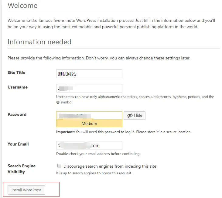Click the 'Discourage search engines from indexing' label
This screenshot has height=198, width=222.
pyautogui.click(x=110, y=166)
